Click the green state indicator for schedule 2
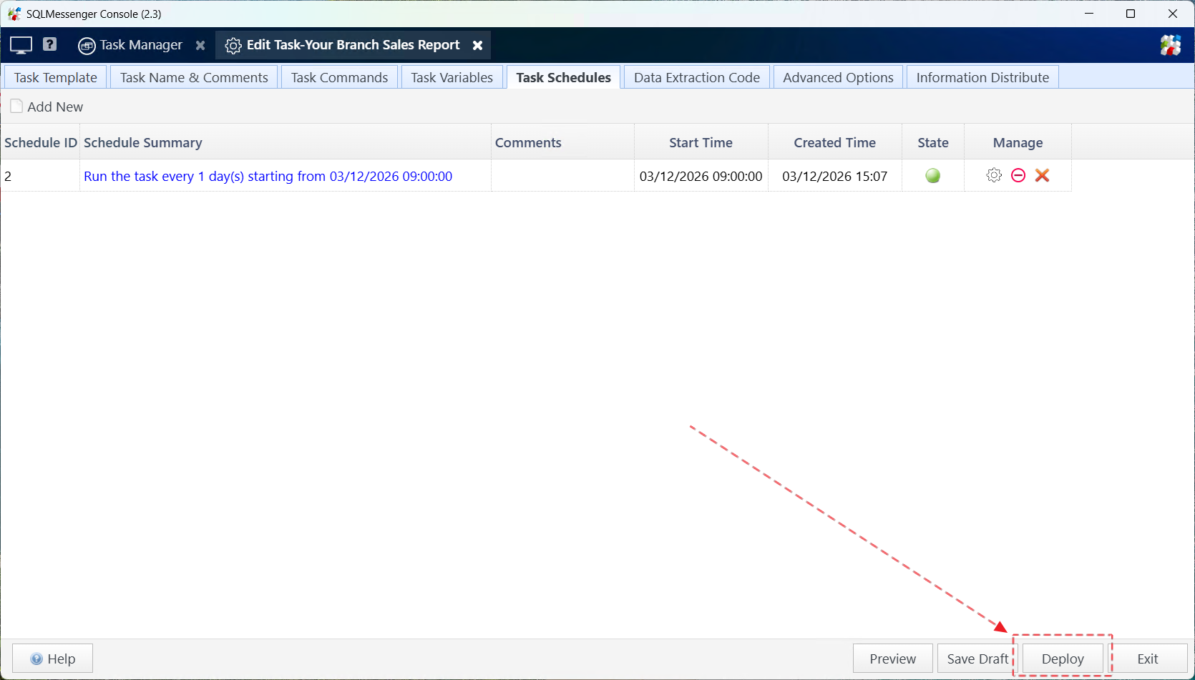 (x=932, y=175)
